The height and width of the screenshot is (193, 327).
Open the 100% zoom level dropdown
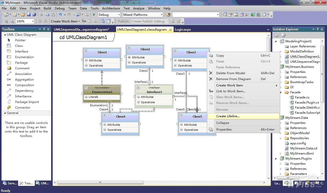(x=33, y=21)
